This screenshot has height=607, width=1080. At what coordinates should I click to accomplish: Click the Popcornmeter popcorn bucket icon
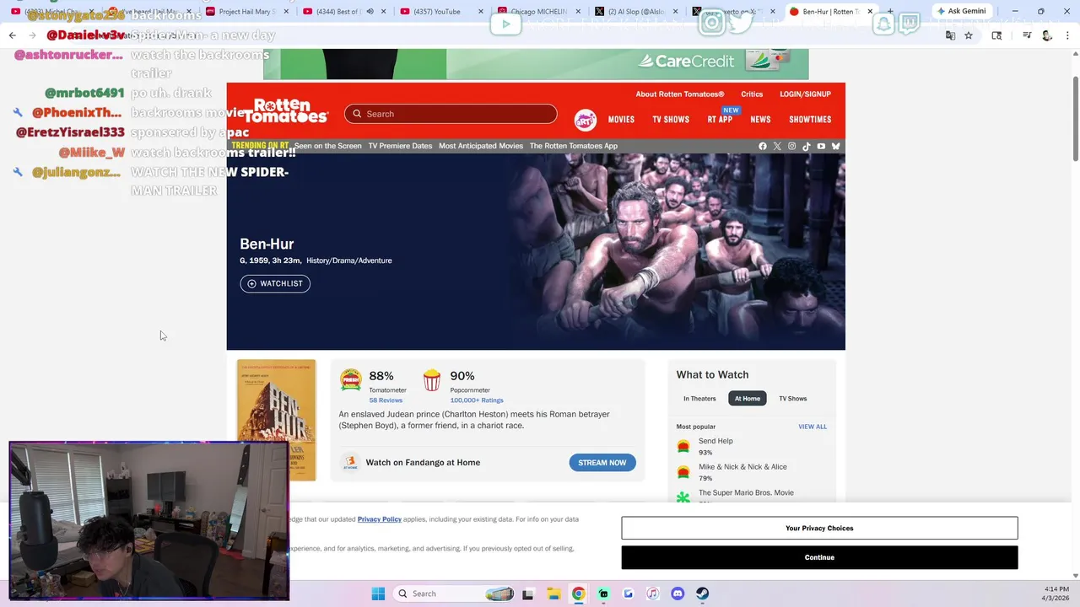click(x=432, y=380)
